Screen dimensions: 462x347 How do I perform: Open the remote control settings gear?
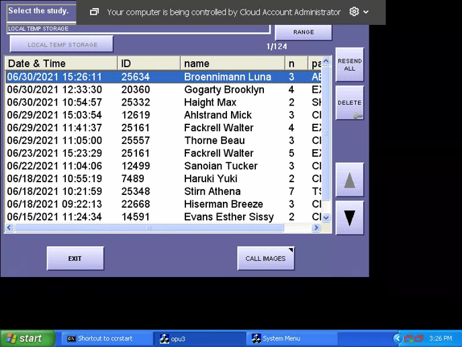(354, 12)
